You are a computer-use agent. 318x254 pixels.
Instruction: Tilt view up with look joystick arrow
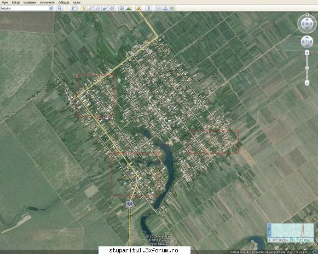pos(307,20)
